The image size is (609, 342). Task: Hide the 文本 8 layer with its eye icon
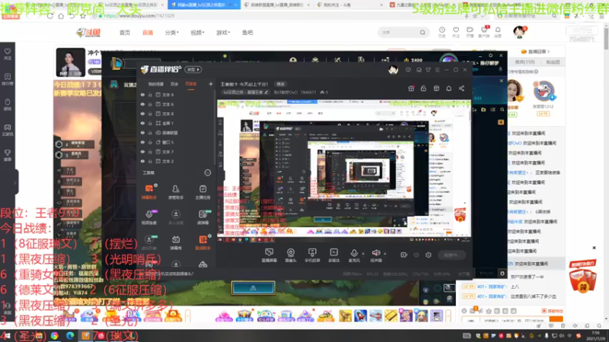pyautogui.click(x=142, y=113)
